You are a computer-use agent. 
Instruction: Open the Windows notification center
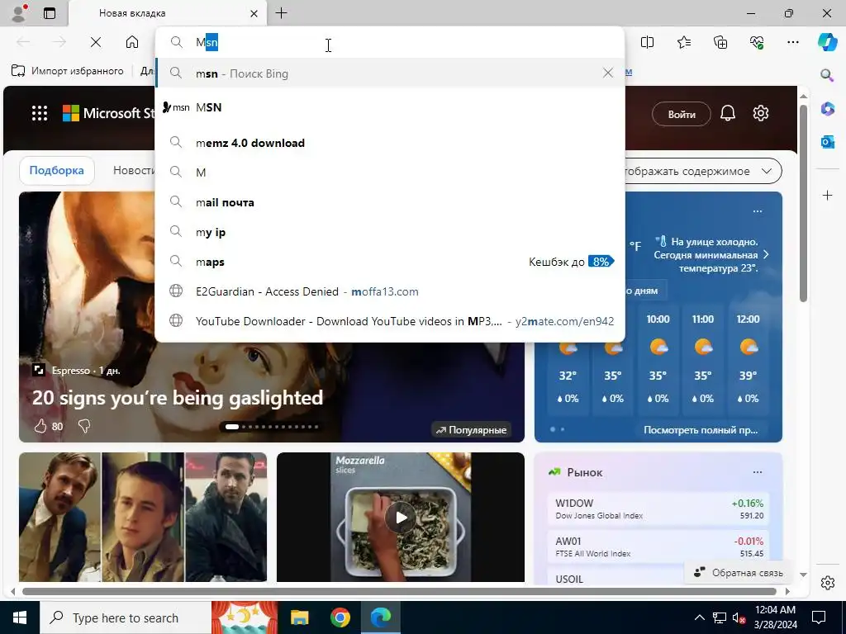point(819,617)
